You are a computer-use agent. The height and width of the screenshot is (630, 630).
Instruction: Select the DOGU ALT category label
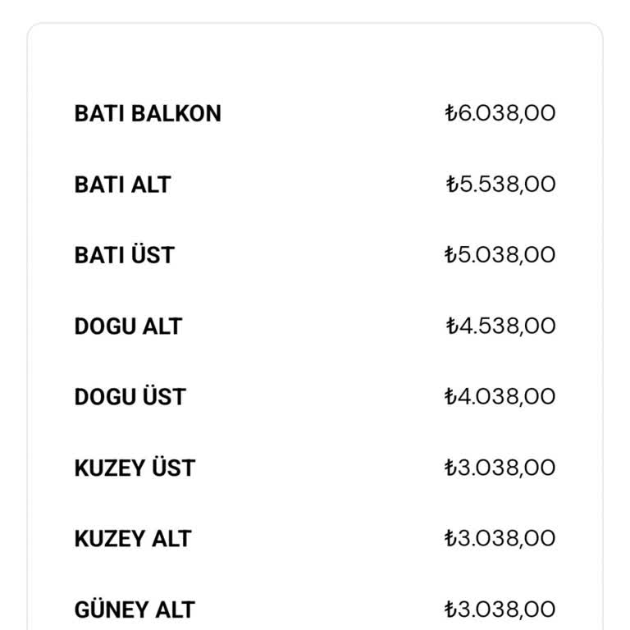127,326
